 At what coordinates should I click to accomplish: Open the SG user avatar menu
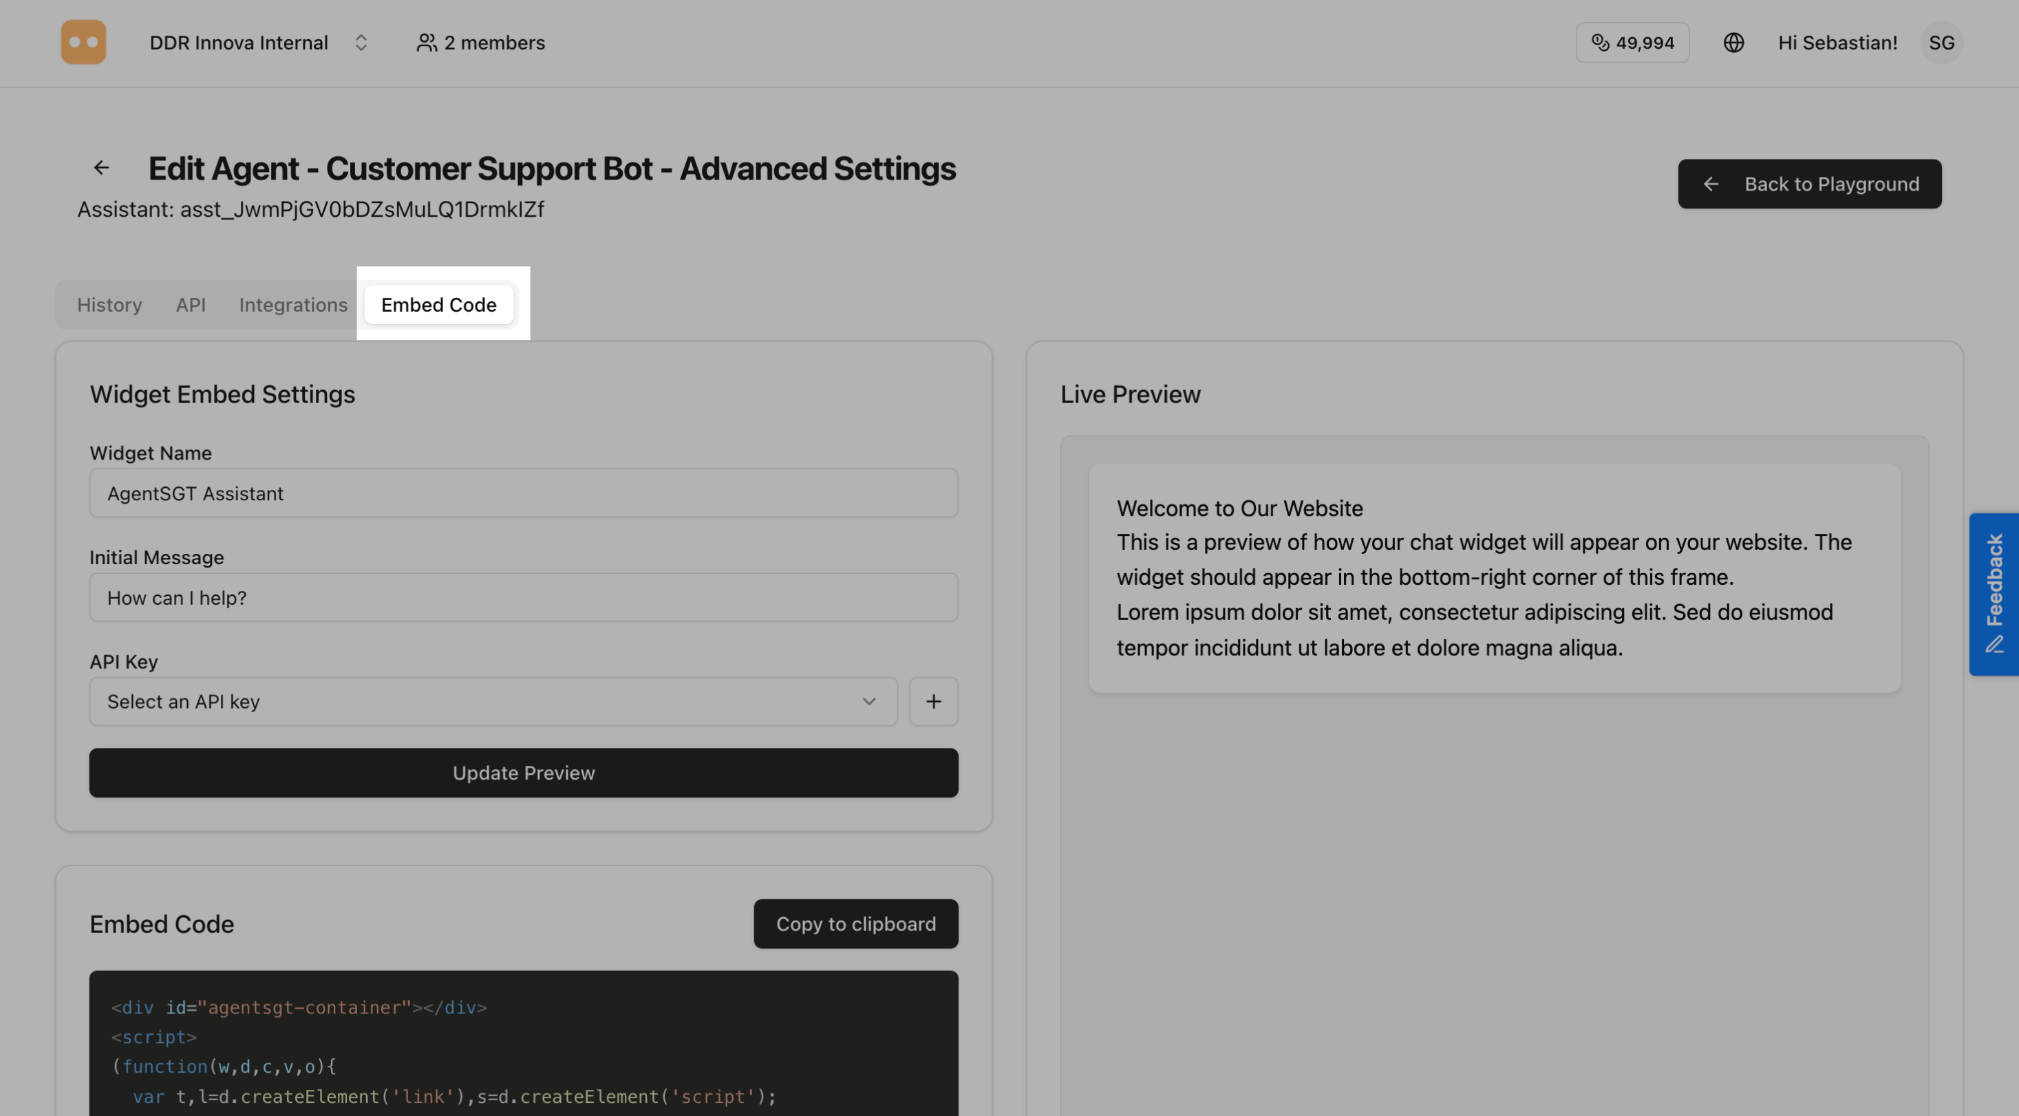tap(1942, 43)
